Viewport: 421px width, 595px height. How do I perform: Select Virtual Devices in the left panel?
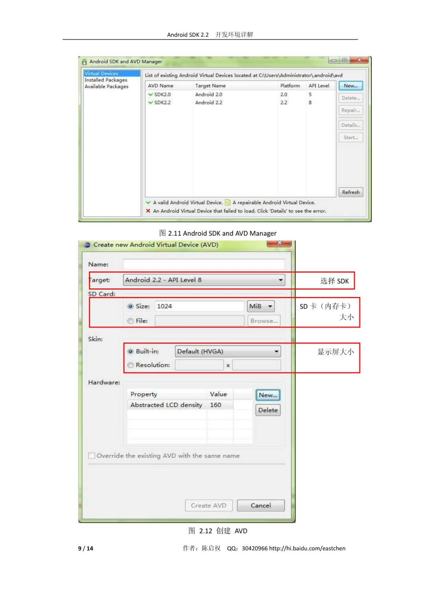(112, 73)
